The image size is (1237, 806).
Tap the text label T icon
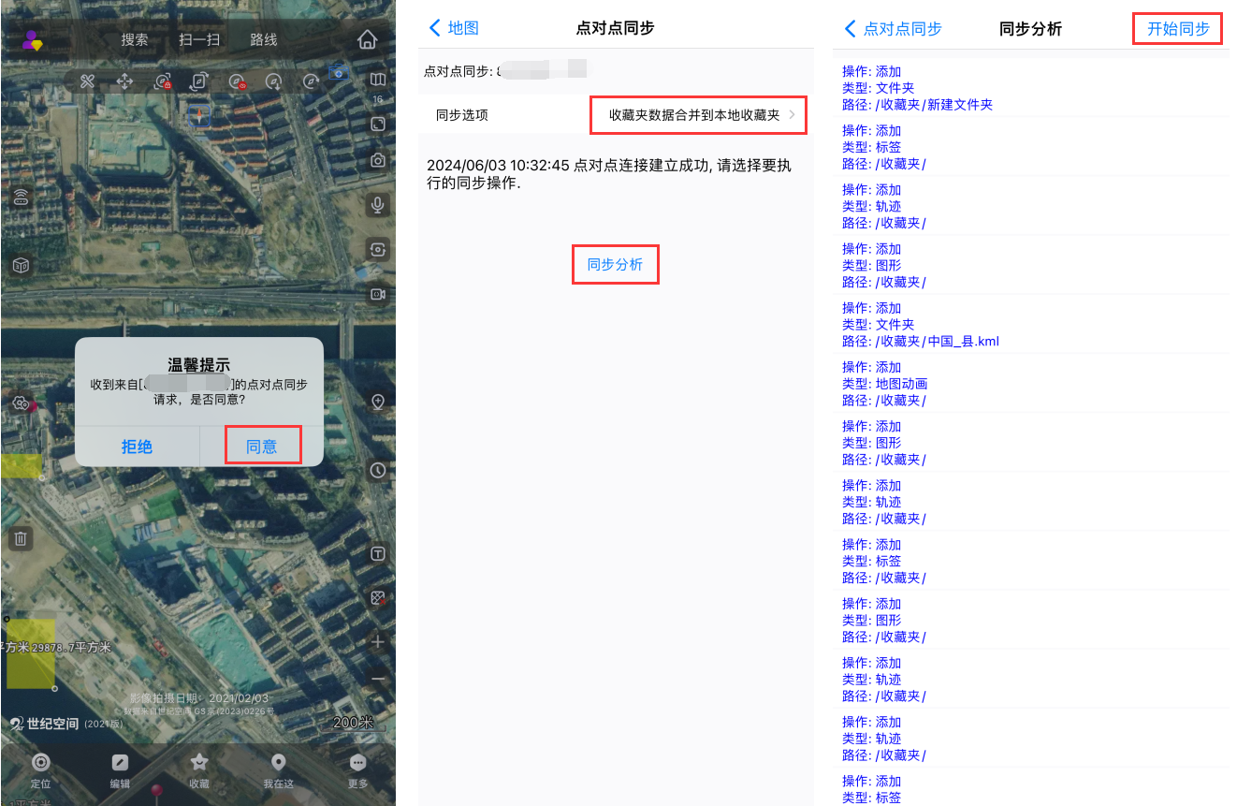378,554
